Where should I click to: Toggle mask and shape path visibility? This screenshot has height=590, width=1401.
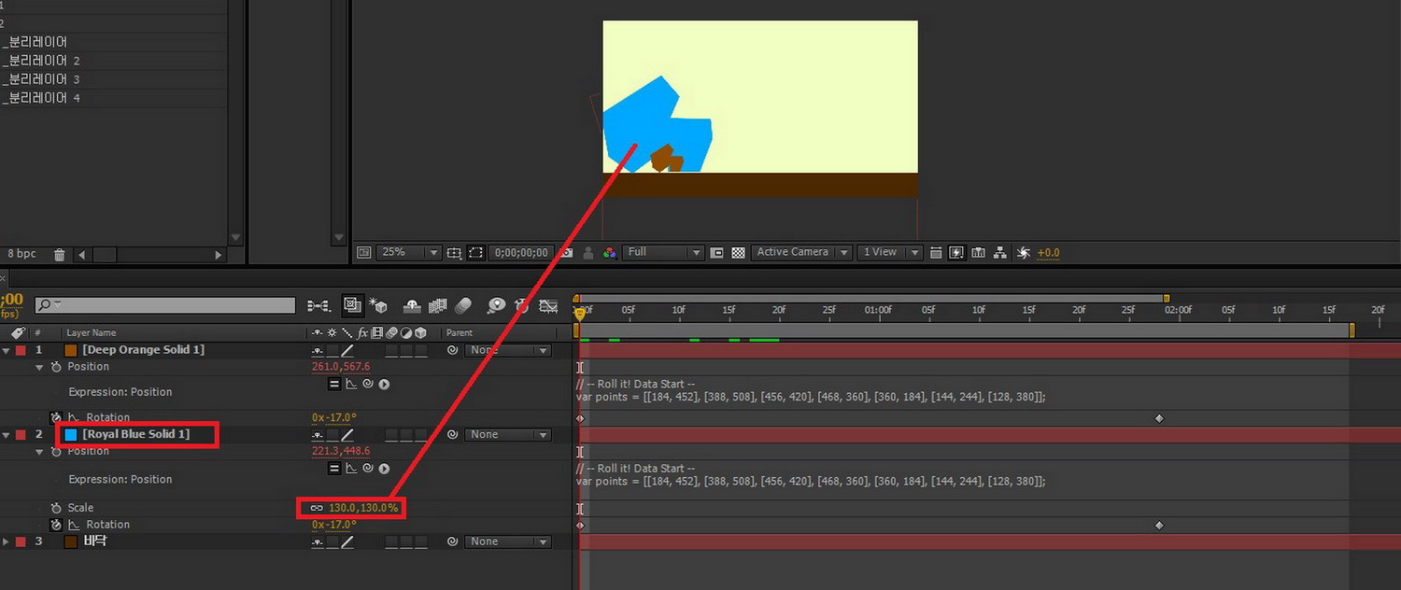point(476,252)
